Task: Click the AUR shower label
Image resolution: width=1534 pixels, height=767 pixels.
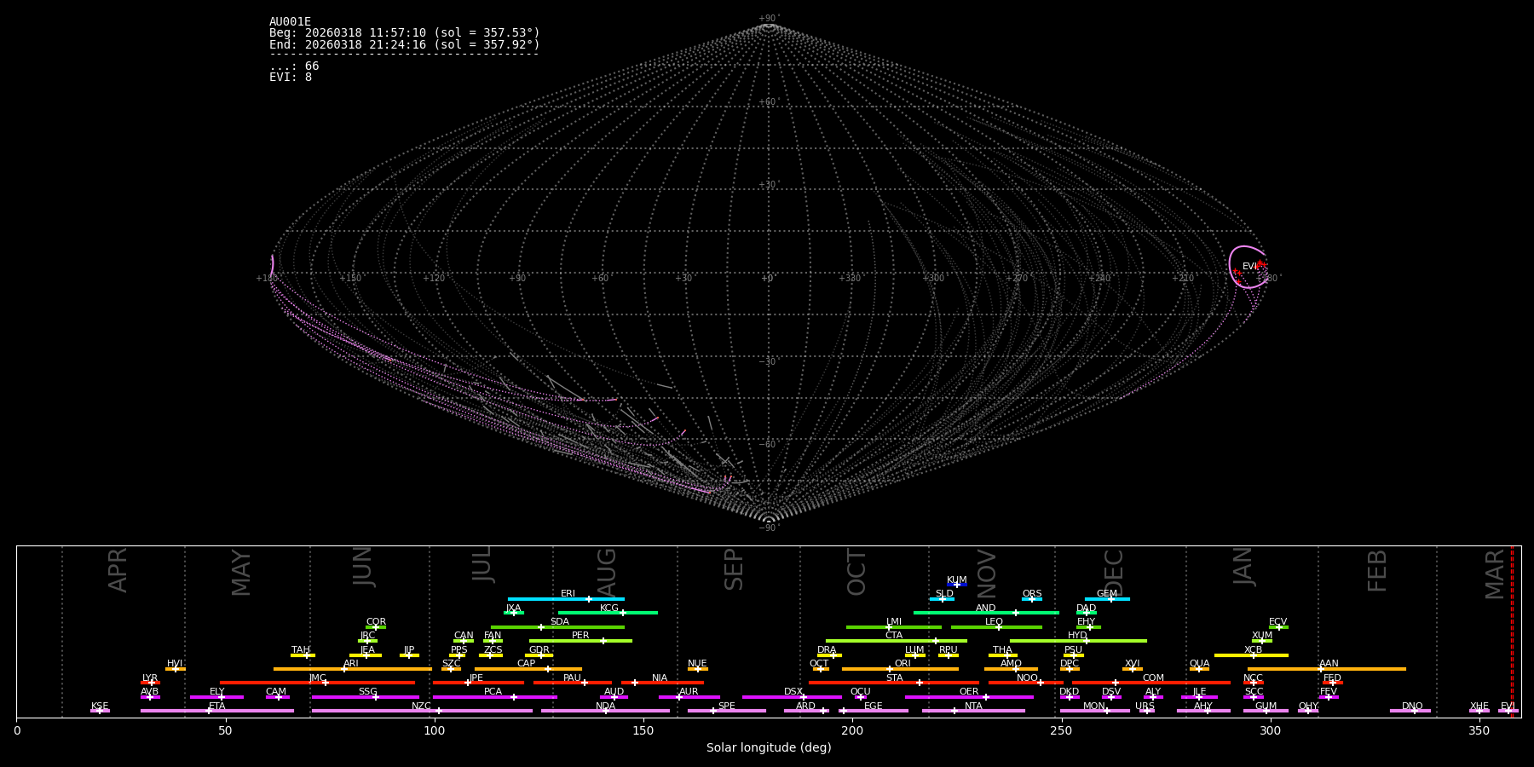Action: pyautogui.click(x=689, y=692)
